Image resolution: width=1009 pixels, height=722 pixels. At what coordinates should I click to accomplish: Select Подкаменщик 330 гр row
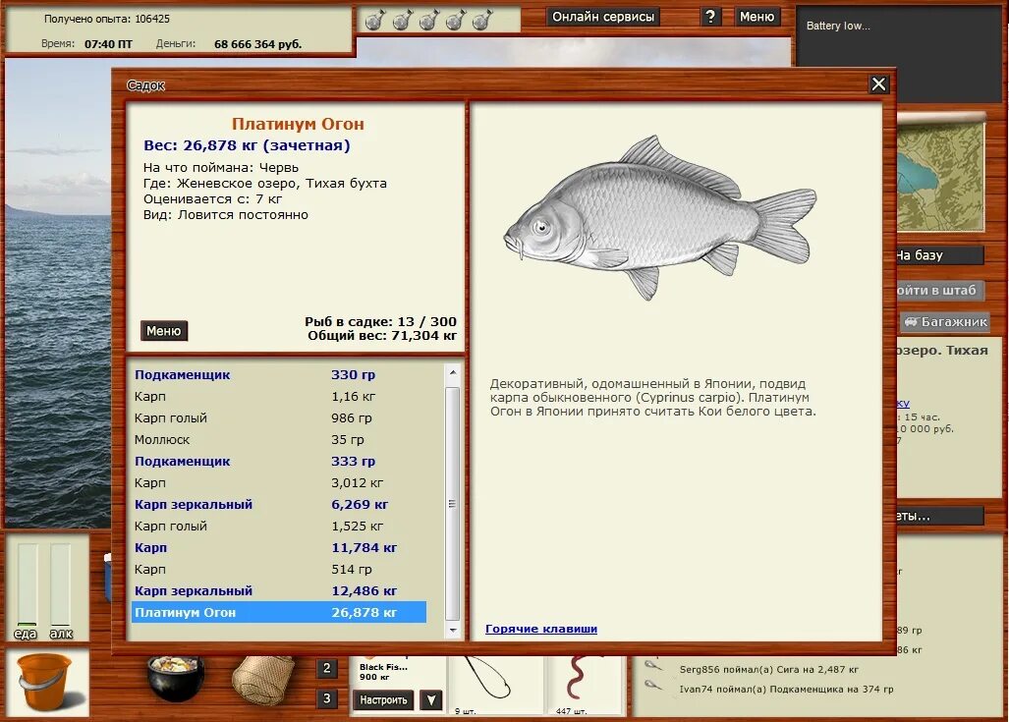coord(279,374)
